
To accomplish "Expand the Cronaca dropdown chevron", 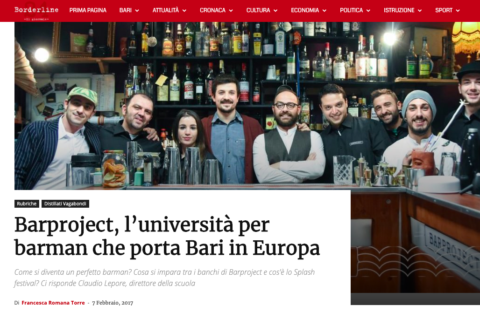I will [231, 11].
